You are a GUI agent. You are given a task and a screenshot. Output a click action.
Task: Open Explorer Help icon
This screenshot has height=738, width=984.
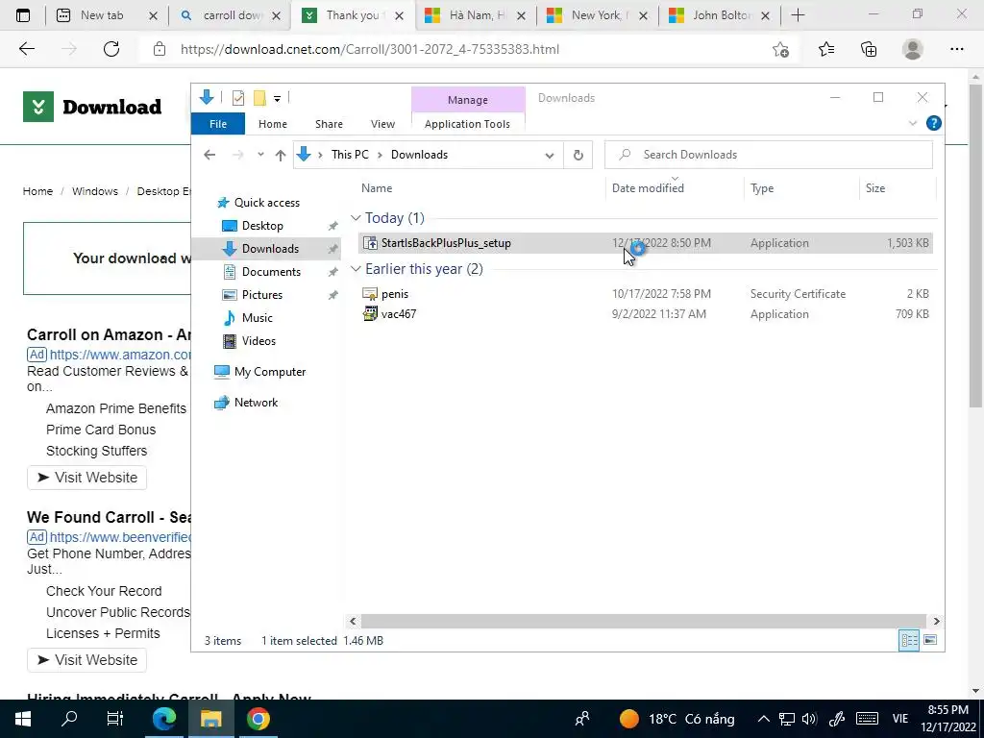[x=933, y=124]
